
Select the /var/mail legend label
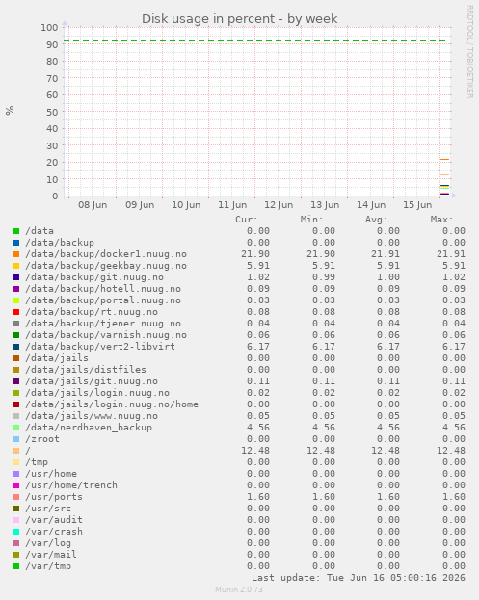(x=51, y=555)
